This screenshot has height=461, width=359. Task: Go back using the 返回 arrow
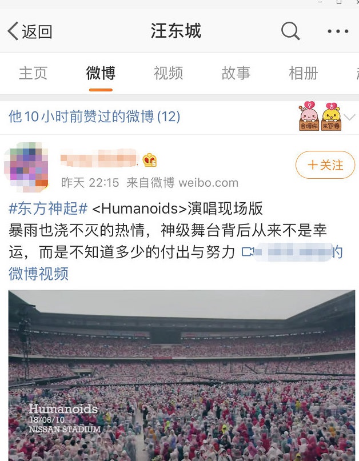point(29,31)
